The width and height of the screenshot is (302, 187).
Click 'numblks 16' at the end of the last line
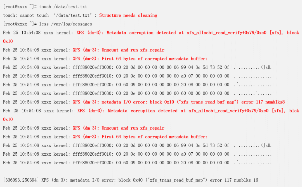pyautogui.click(x=246, y=180)
